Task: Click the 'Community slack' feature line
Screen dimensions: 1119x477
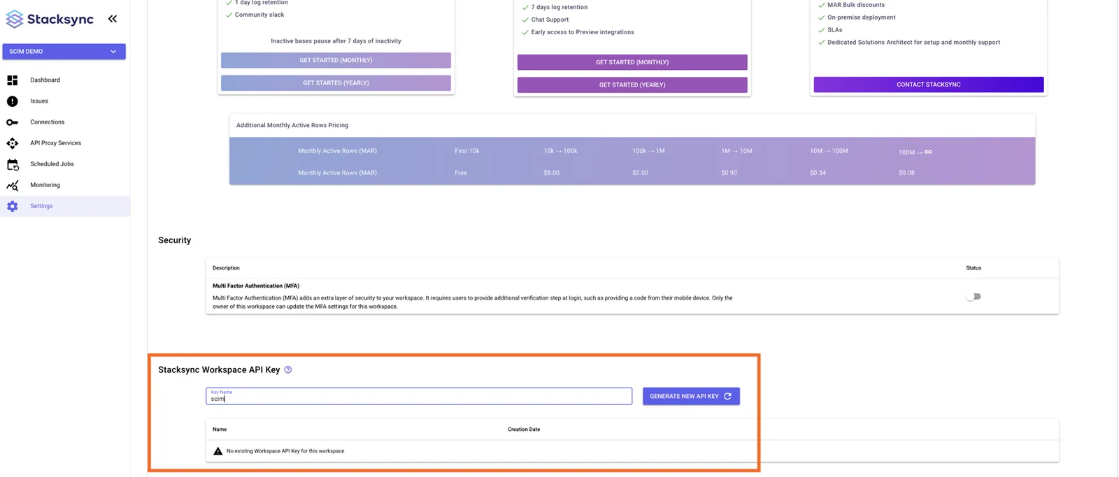Action: 259,15
